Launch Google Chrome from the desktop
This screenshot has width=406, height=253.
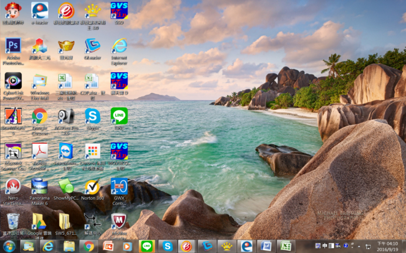coord(39,116)
